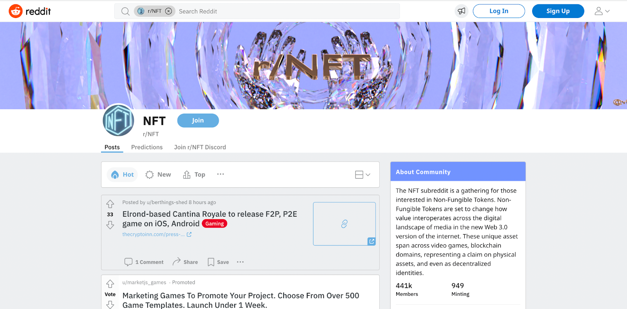Image resolution: width=627 pixels, height=309 pixels.
Task: Open the Reddit home logo
Action: (x=30, y=11)
